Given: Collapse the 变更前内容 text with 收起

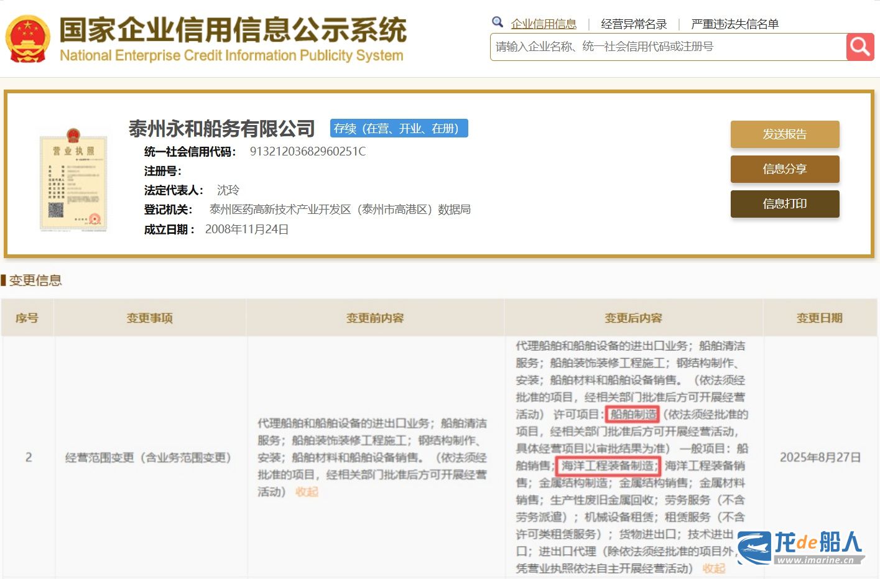Looking at the screenshot, I should pyautogui.click(x=307, y=492).
